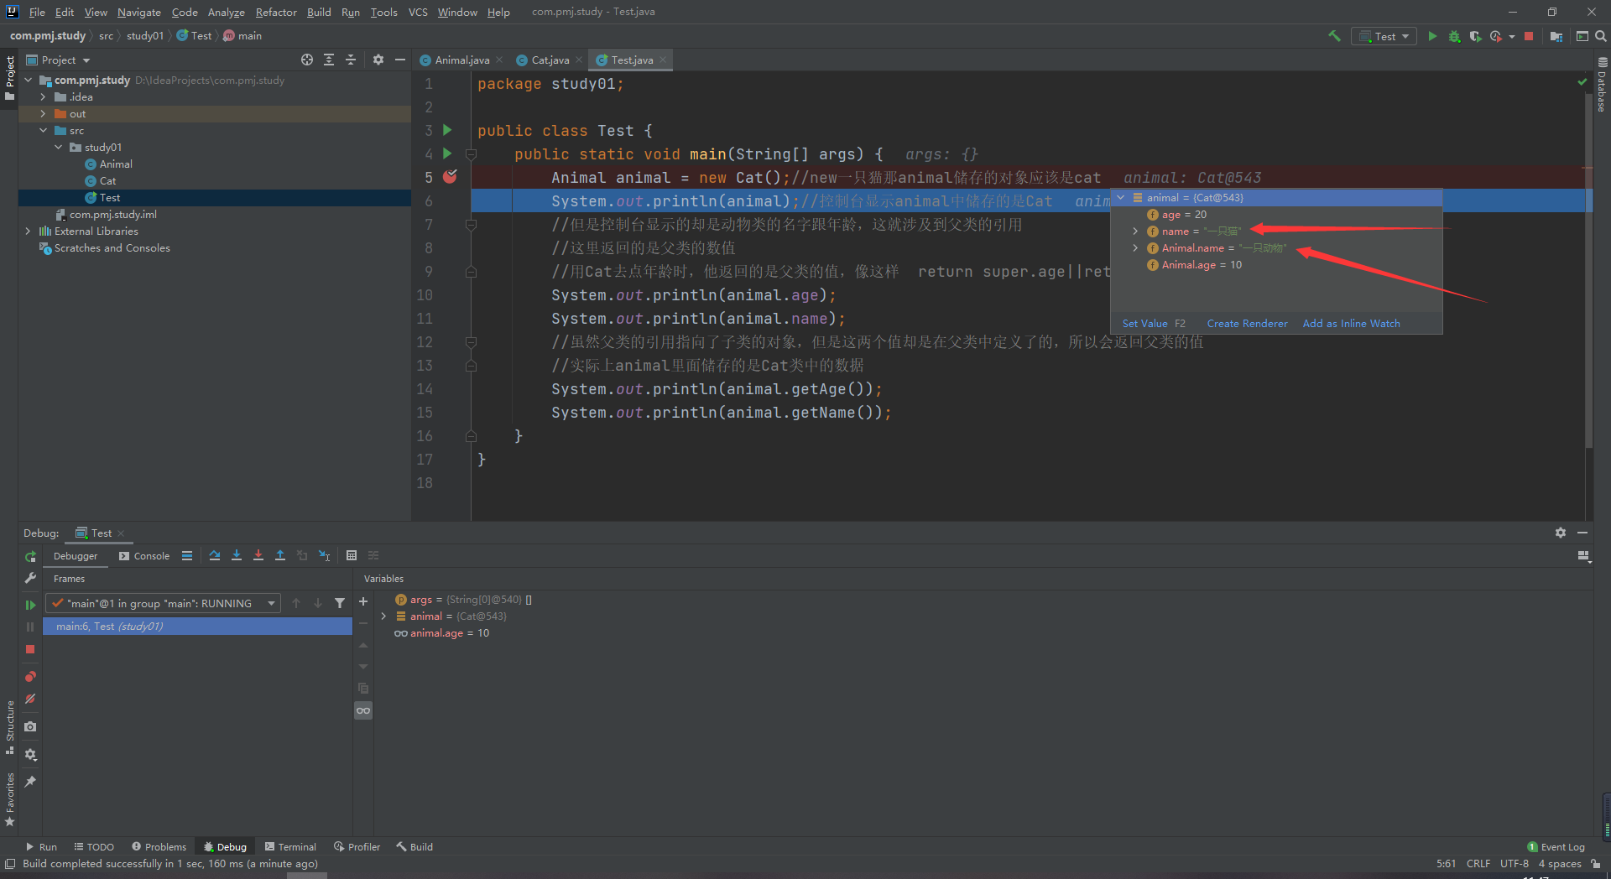Click the CRLF line separator status entry
Screen dimensions: 1611x879
point(1478,863)
